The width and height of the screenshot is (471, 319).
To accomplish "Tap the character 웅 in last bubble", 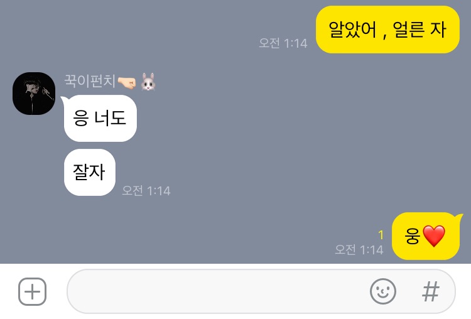I will pos(413,235).
